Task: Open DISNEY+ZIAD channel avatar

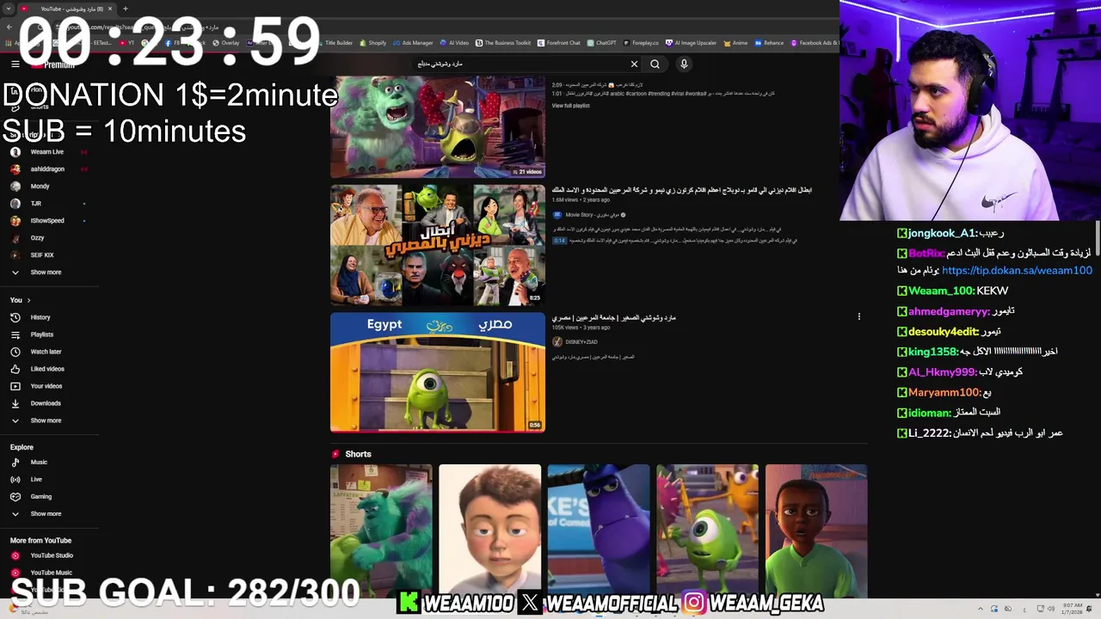Action: [x=557, y=341]
